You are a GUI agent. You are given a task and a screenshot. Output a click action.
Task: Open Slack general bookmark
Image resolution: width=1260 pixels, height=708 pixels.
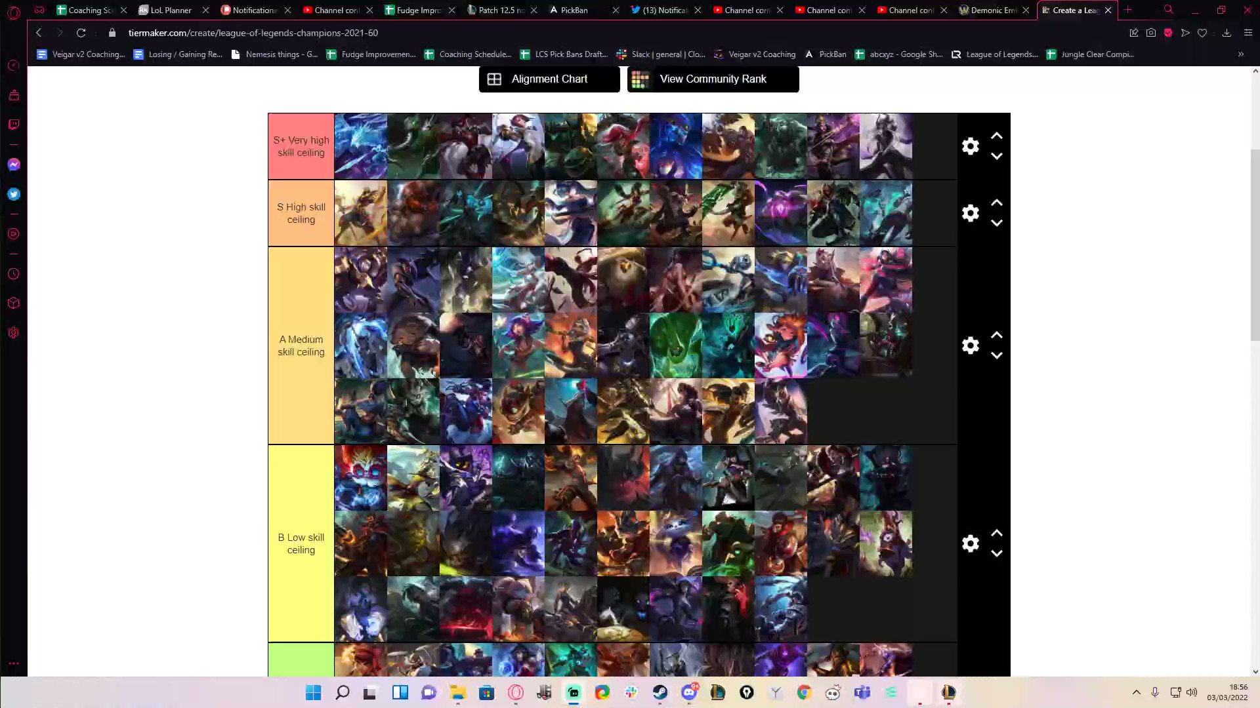661,54
